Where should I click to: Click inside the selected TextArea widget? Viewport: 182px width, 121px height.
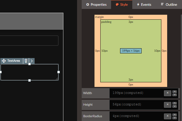point(29,72)
